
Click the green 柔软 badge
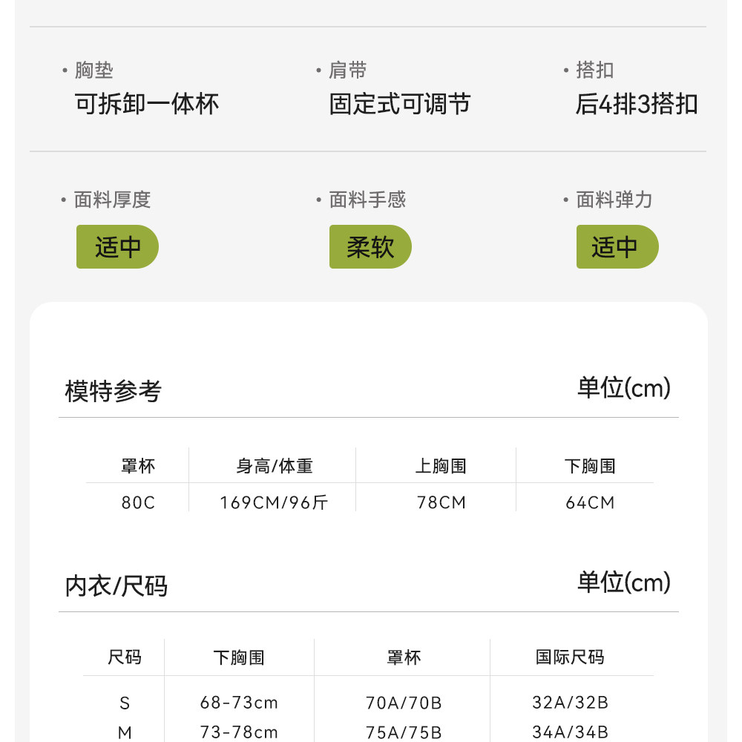[x=370, y=247]
